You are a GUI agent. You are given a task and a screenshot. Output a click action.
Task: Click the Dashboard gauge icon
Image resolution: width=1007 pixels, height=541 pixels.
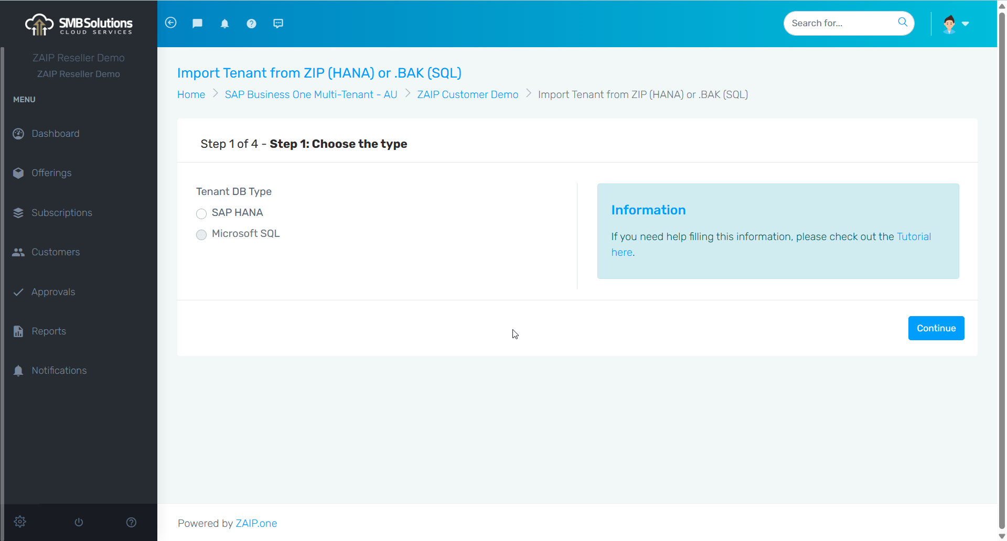point(18,134)
